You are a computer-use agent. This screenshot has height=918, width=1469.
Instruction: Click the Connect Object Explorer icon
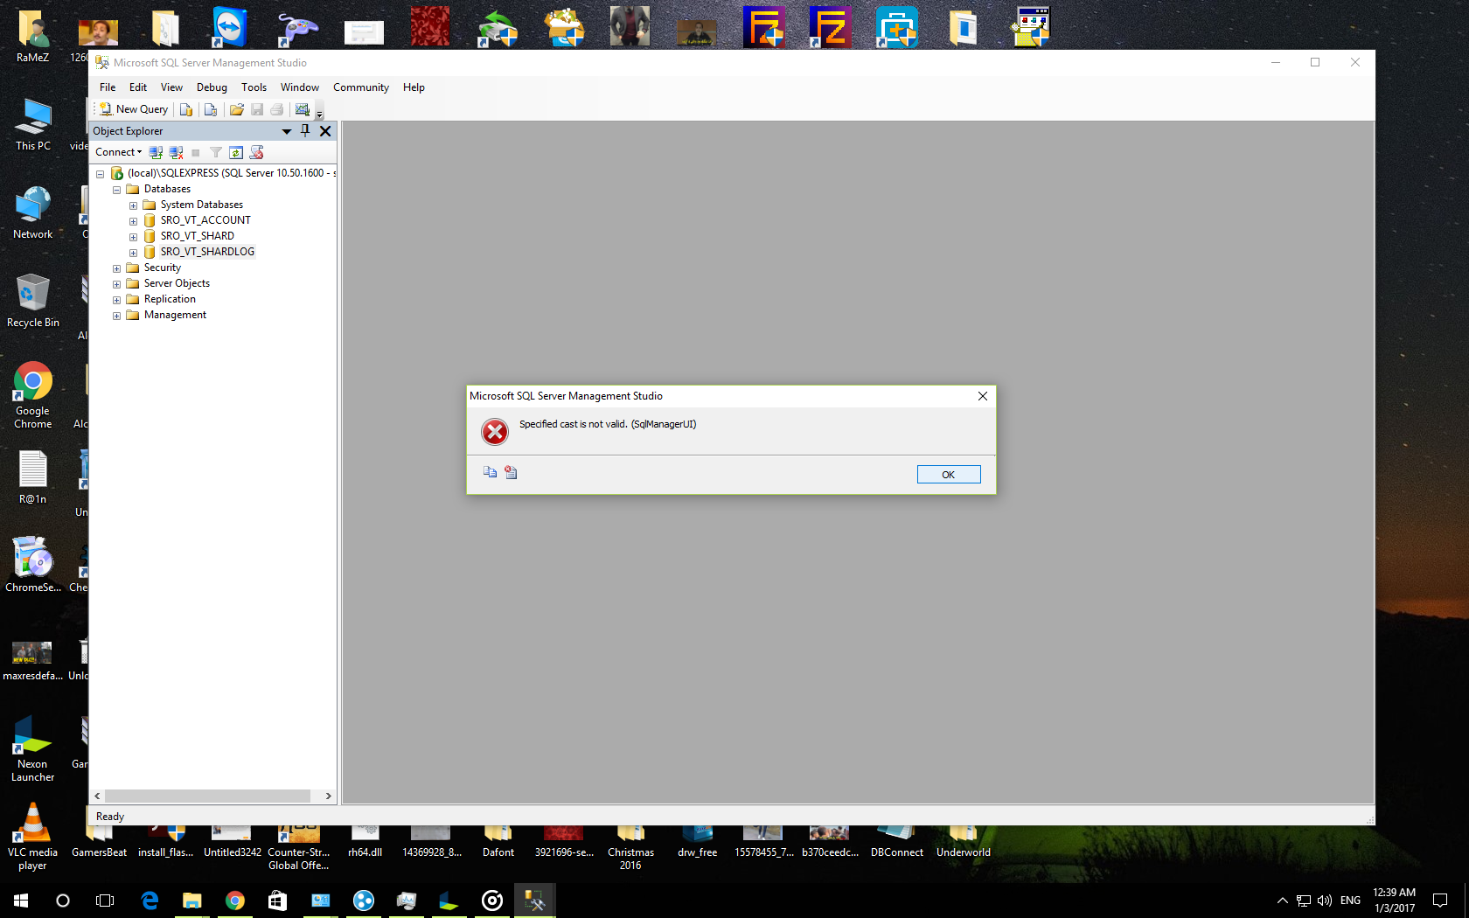click(156, 152)
